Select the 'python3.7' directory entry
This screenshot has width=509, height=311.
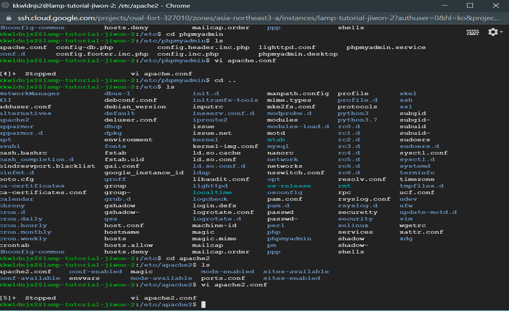point(357,120)
